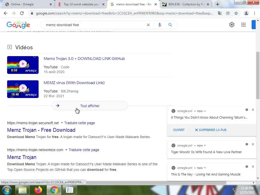
Task: Open dropdown arrow beside memz-trojan.networkice.com
Action: (66, 150)
